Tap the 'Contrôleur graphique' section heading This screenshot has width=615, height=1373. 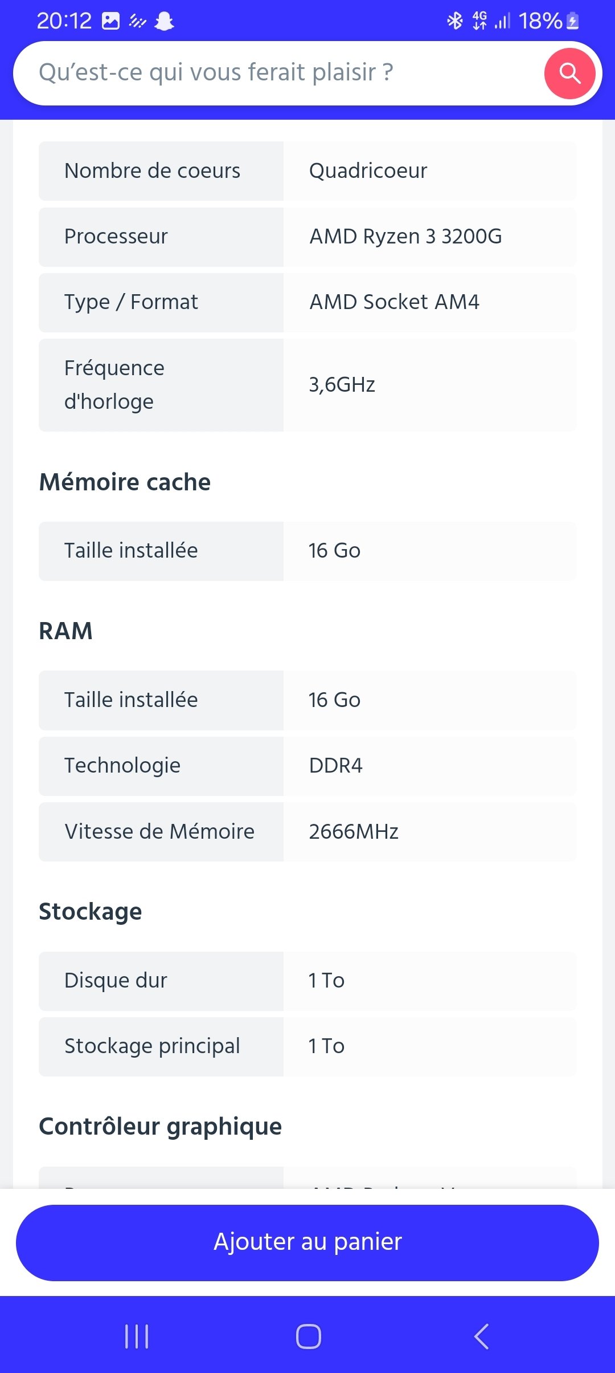[x=160, y=1127]
